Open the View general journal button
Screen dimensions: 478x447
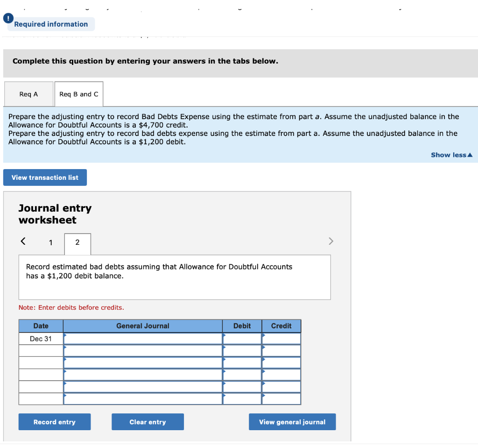[x=292, y=421]
